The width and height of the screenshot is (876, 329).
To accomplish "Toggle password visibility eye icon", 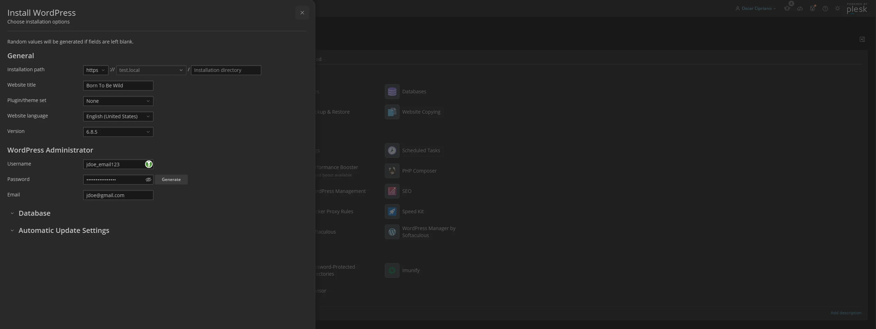I will (148, 180).
